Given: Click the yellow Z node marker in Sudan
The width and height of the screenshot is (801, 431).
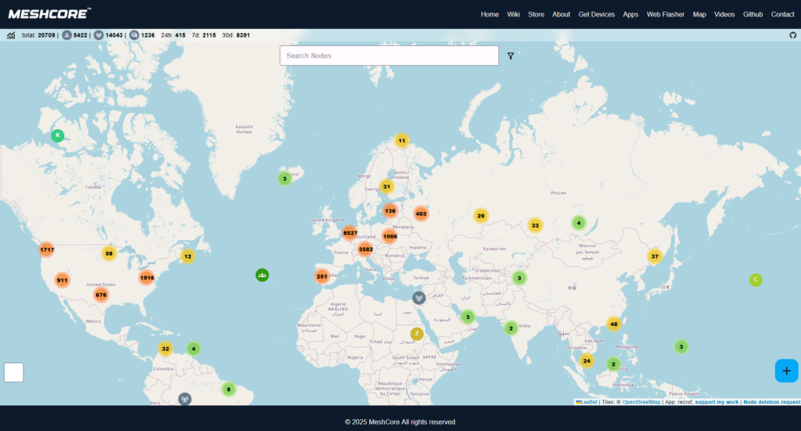Looking at the screenshot, I should point(417,334).
